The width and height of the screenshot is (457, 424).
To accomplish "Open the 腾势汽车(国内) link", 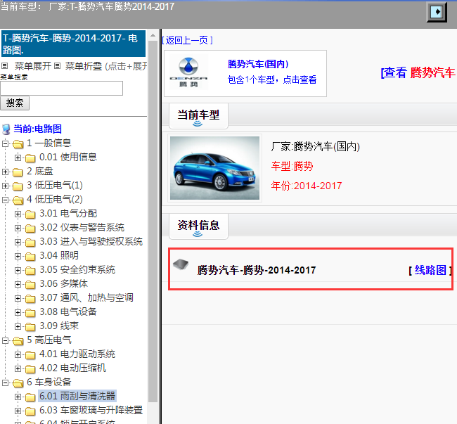I will tap(258, 64).
